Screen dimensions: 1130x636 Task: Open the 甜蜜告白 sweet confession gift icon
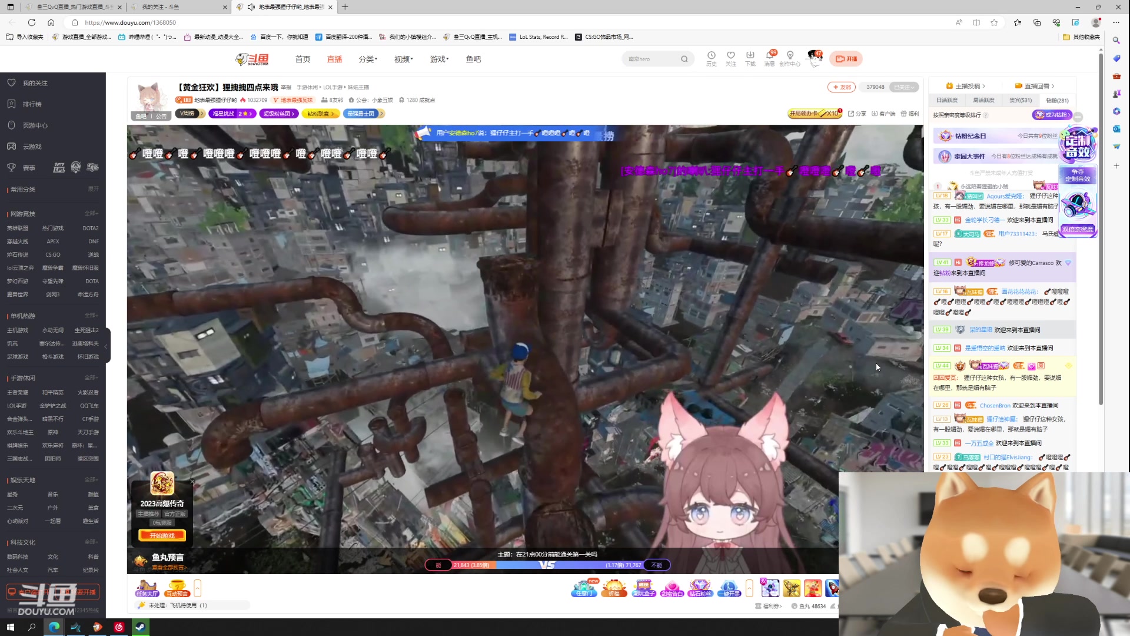pyautogui.click(x=672, y=588)
